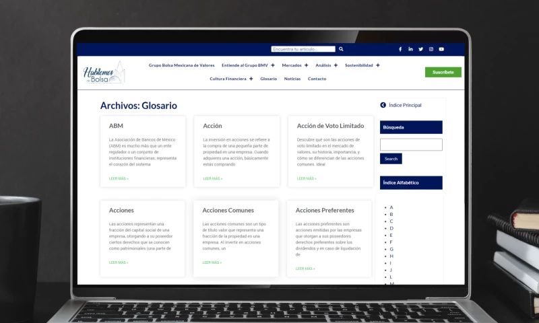The image size is (539, 323).
Task: Select letter F in alphabetical index
Action: click(x=391, y=242)
